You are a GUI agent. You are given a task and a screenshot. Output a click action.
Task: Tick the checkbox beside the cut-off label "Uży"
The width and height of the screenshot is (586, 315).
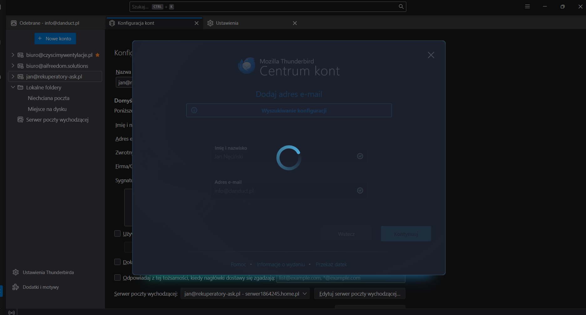click(117, 233)
